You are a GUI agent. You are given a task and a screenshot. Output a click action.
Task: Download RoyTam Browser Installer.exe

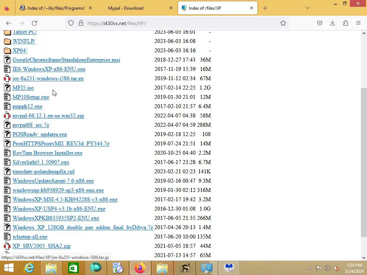pyautogui.click(x=48, y=153)
